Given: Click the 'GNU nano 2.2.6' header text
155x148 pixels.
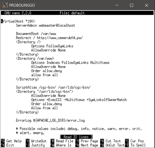Looking at the screenshot, I should tap(18, 13).
